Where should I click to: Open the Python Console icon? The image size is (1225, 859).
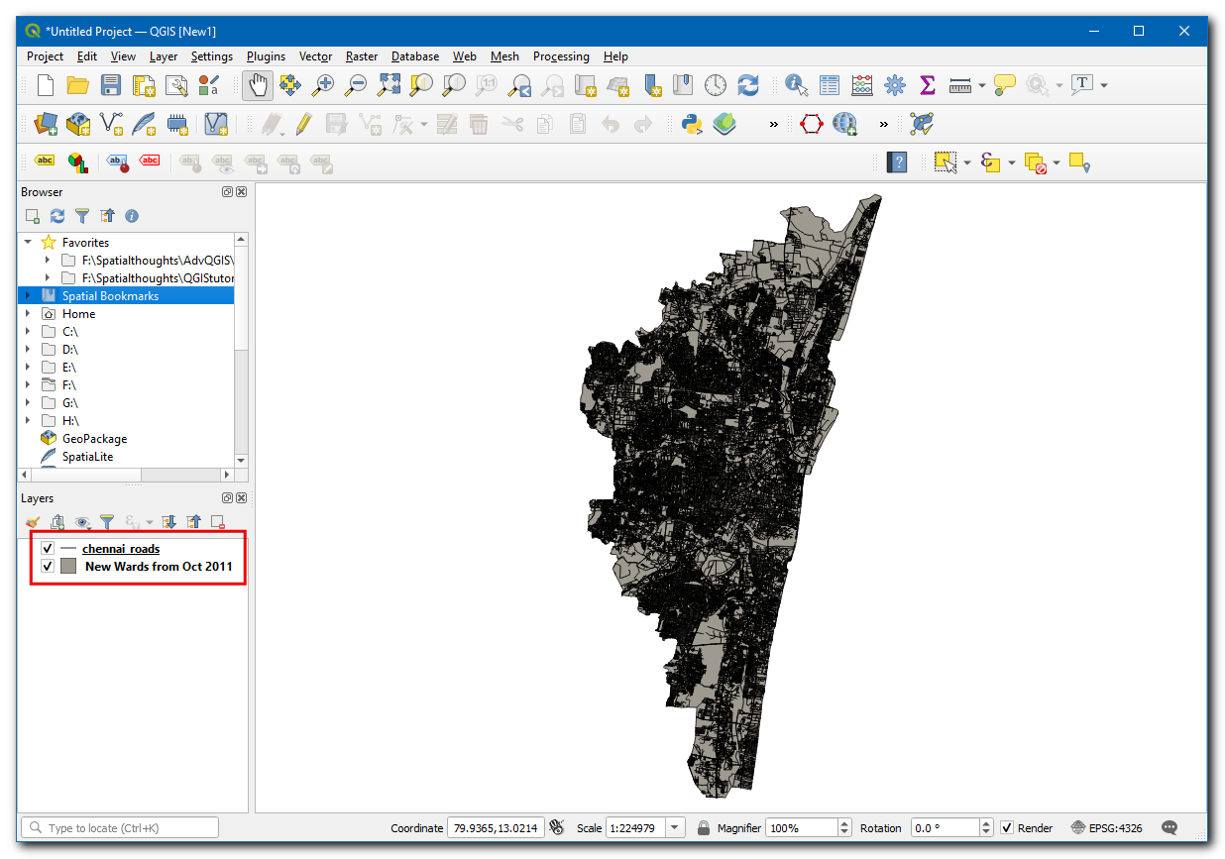(692, 124)
